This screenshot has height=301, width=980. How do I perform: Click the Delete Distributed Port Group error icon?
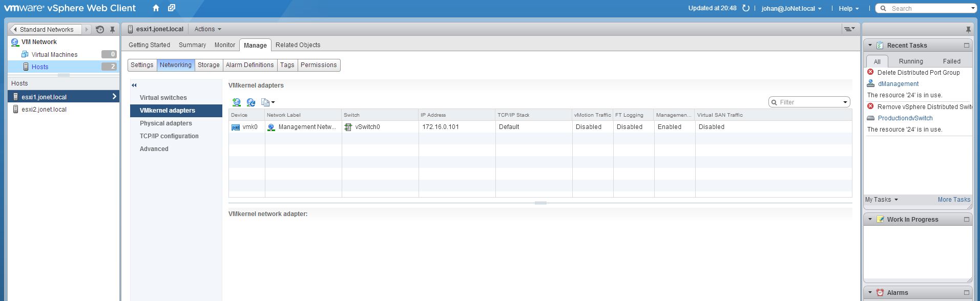coord(870,72)
